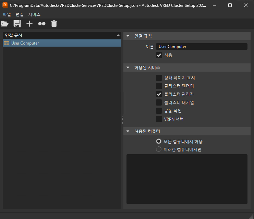Click the User Computer rule icon in list
The image size is (254, 219).
tap(7, 43)
